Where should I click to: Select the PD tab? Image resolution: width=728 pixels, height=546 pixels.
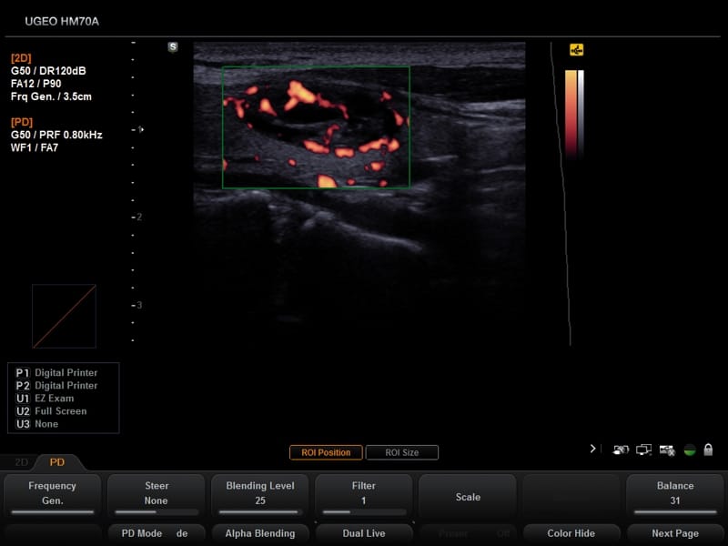pyautogui.click(x=57, y=462)
